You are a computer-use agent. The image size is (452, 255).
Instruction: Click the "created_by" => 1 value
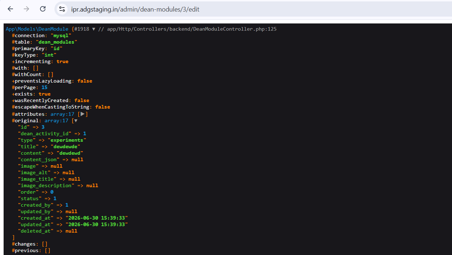pyautogui.click(x=67, y=205)
